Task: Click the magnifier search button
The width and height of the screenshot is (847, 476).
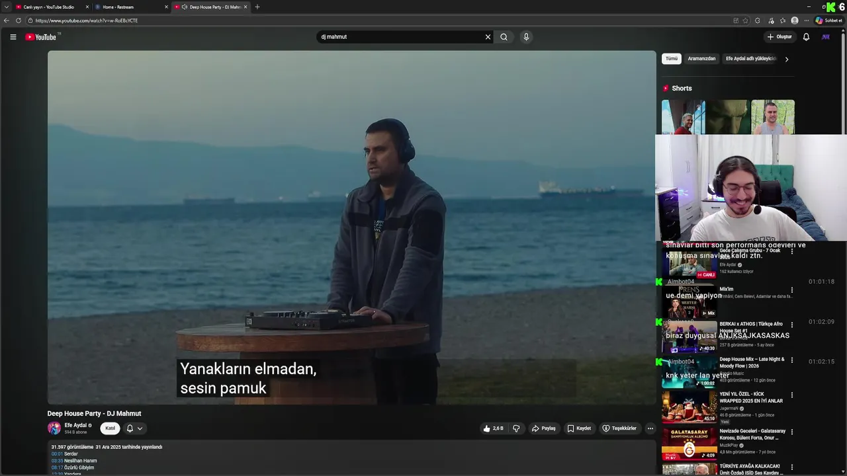Action: coord(504,37)
